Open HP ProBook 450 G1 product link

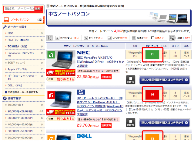pos(100,106)
